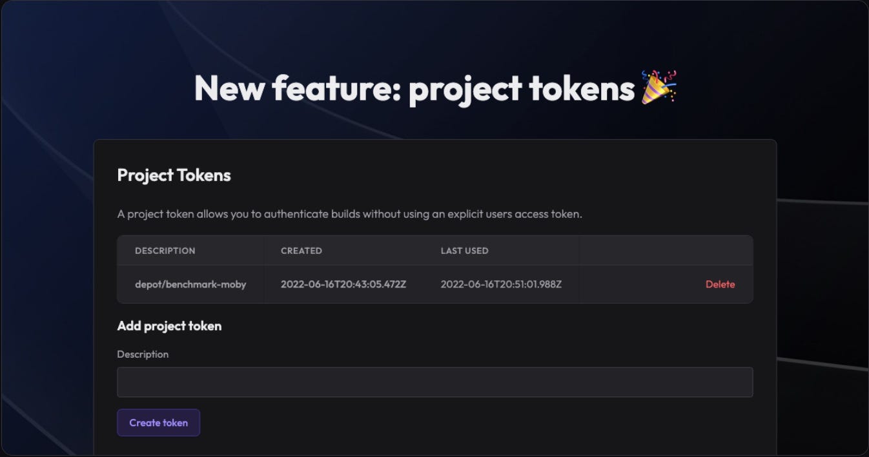Click the dark background left of the card

46,290
